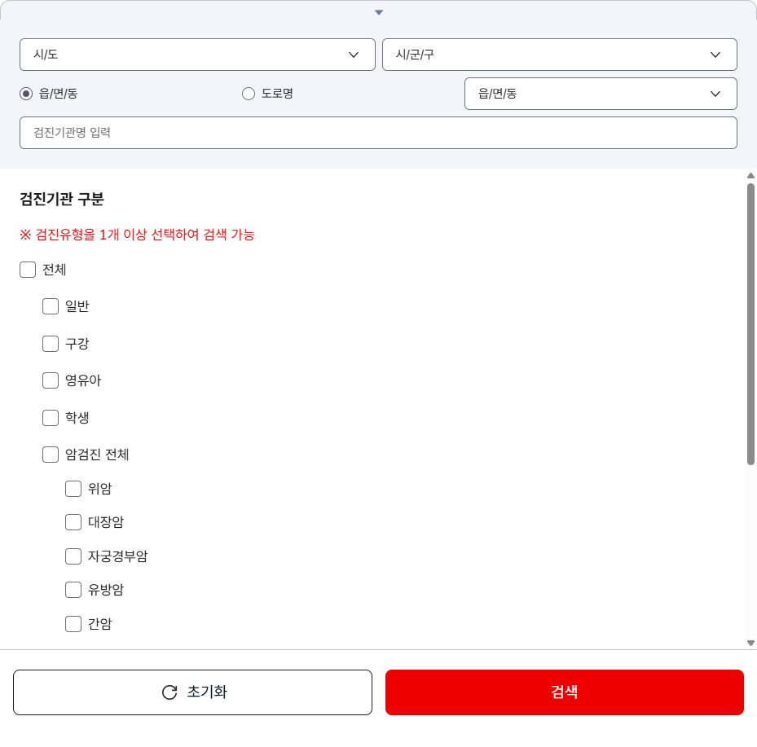This screenshot has height=747, width=757.
Task: Check the 암검진 전체 checkbox
Action: point(50,455)
